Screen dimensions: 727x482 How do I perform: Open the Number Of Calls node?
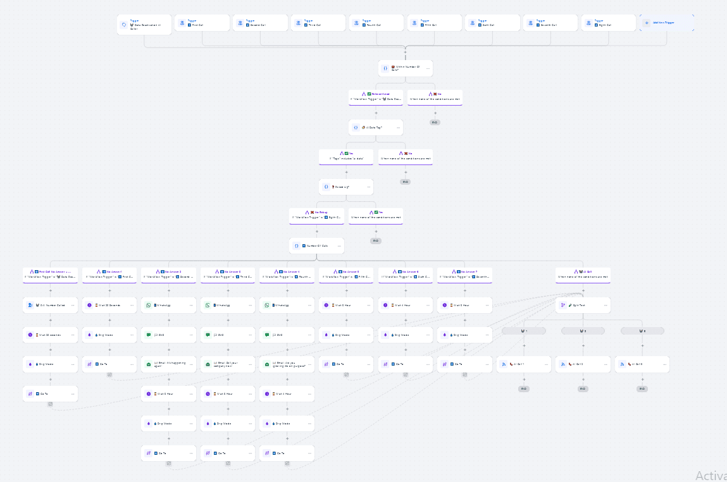[316, 245]
